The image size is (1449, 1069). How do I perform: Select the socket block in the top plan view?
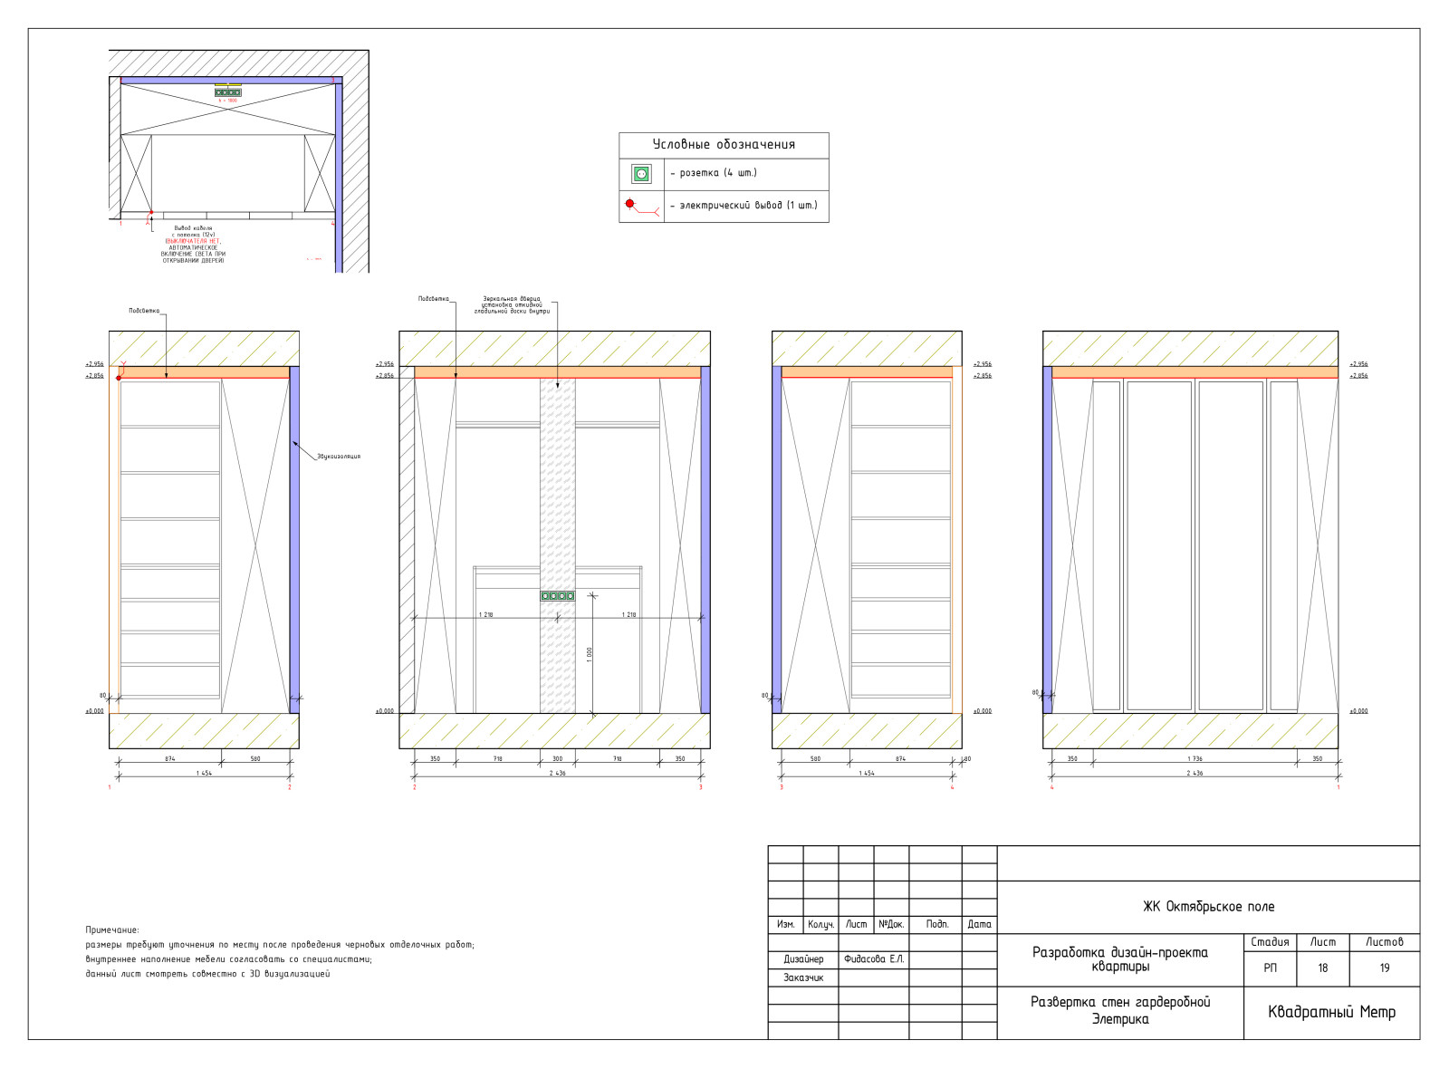click(x=228, y=92)
